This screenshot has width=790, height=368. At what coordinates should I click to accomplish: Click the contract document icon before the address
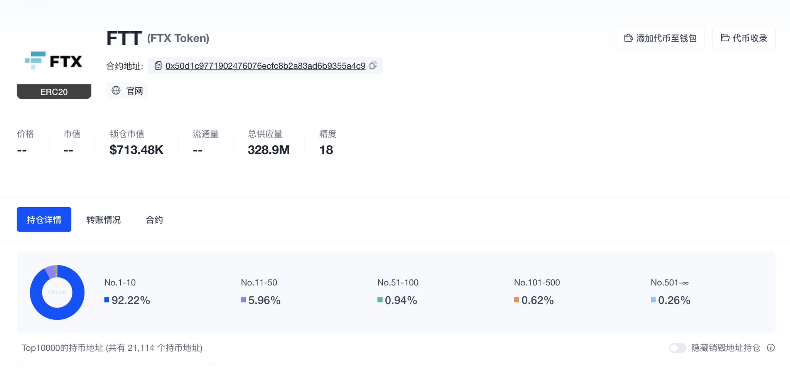click(158, 66)
